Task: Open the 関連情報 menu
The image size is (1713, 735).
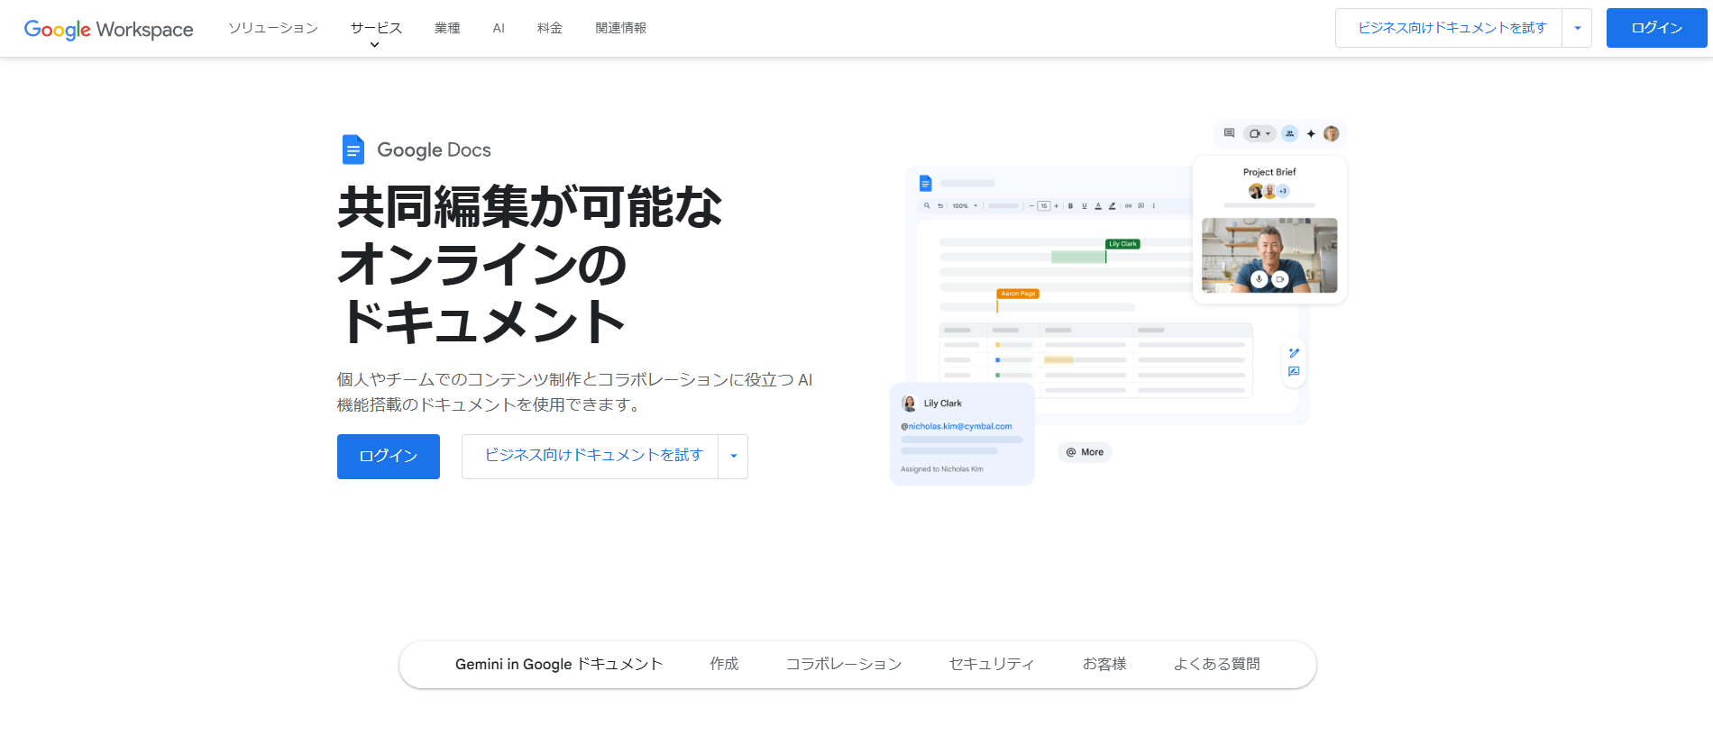Action: pos(621,28)
